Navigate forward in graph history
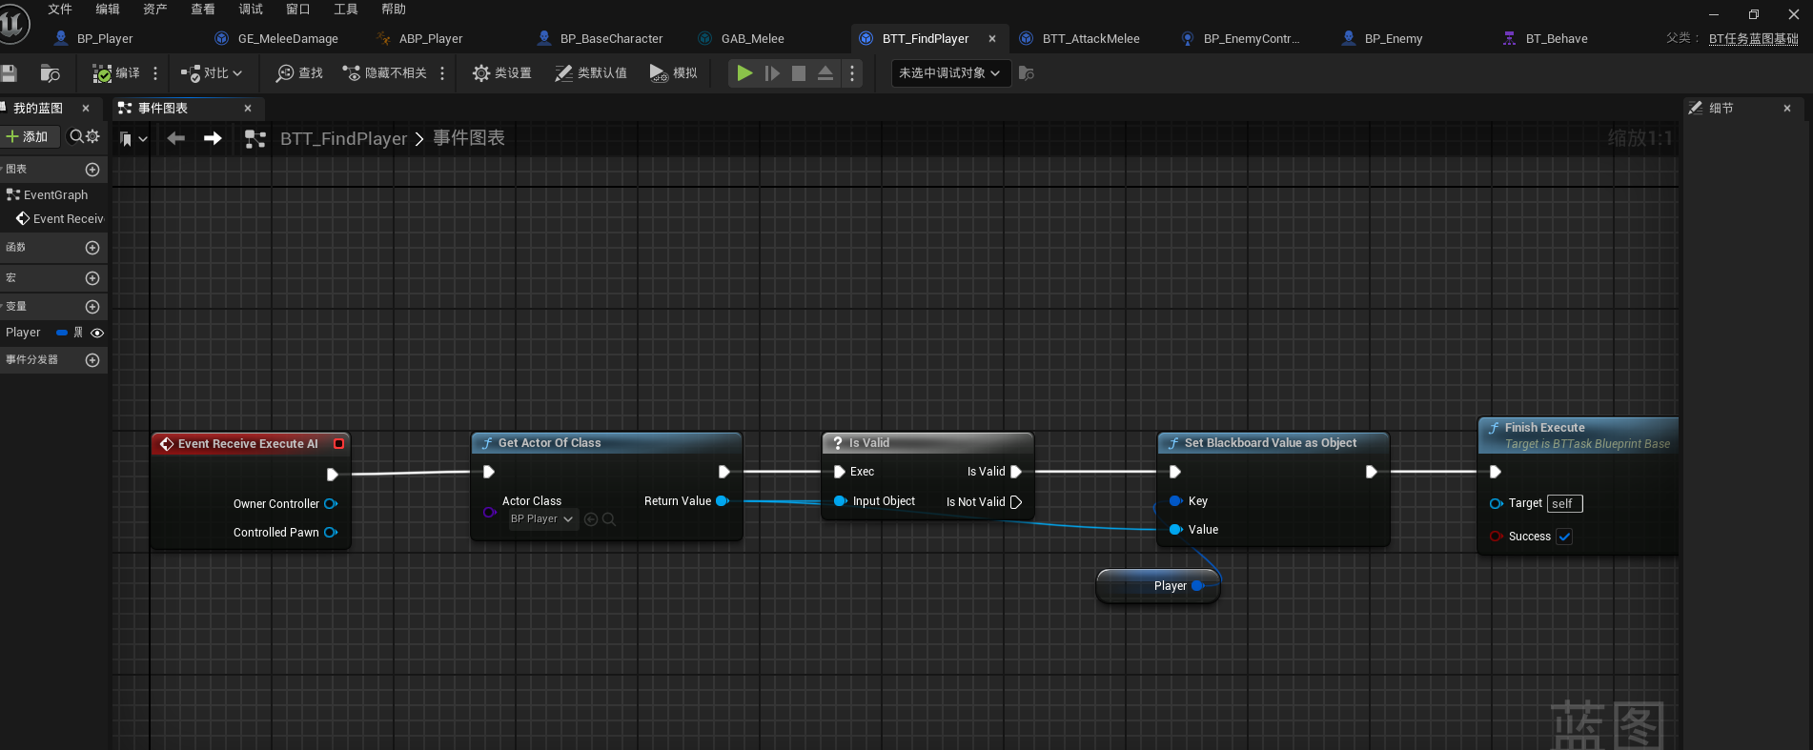The height and width of the screenshot is (750, 1813). (x=213, y=138)
